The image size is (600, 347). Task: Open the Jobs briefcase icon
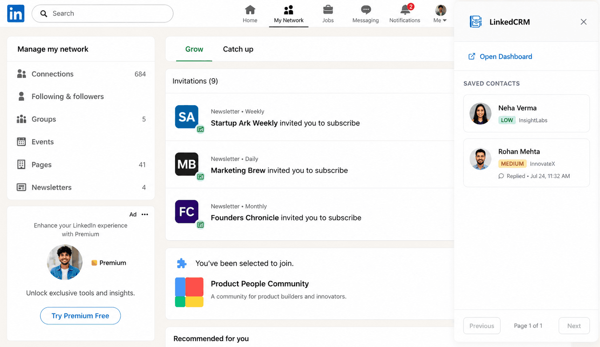click(x=328, y=10)
